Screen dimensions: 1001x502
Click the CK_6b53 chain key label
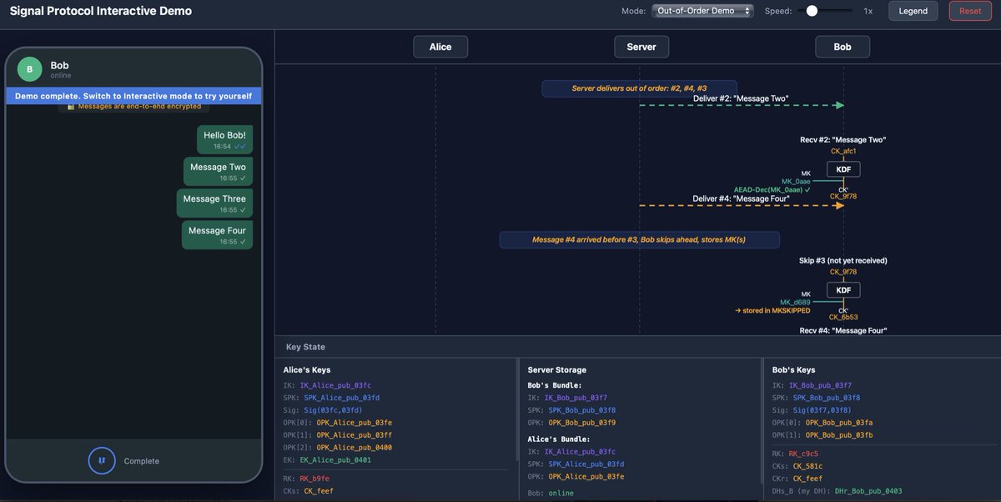pos(843,317)
